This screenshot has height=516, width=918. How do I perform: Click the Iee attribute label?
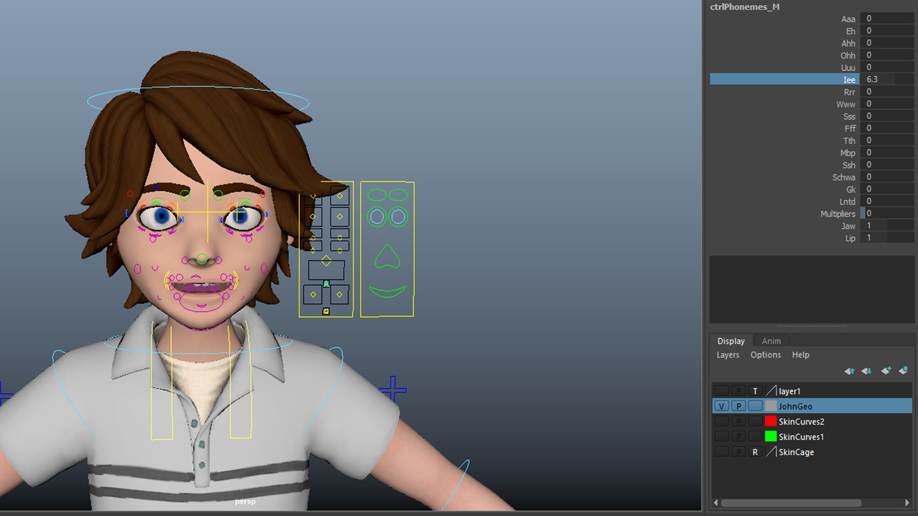[x=849, y=80]
